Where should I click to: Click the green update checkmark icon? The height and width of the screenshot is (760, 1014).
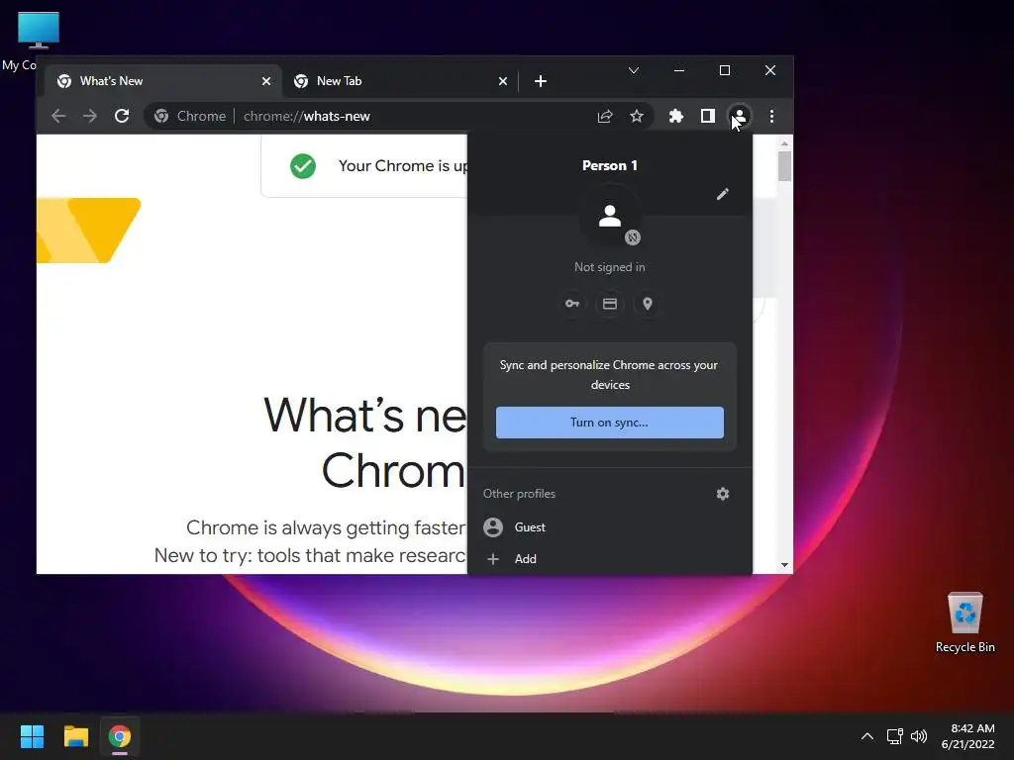tap(303, 166)
